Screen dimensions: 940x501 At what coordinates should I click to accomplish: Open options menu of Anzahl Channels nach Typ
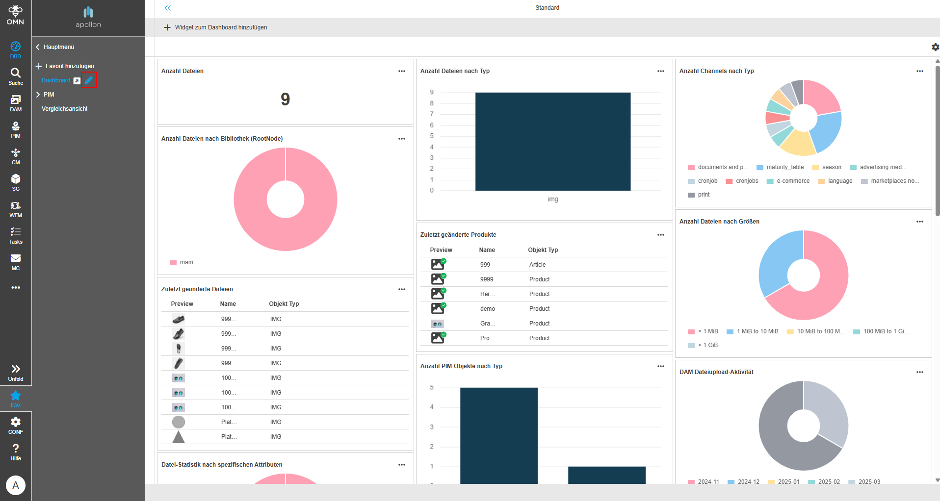pos(920,71)
